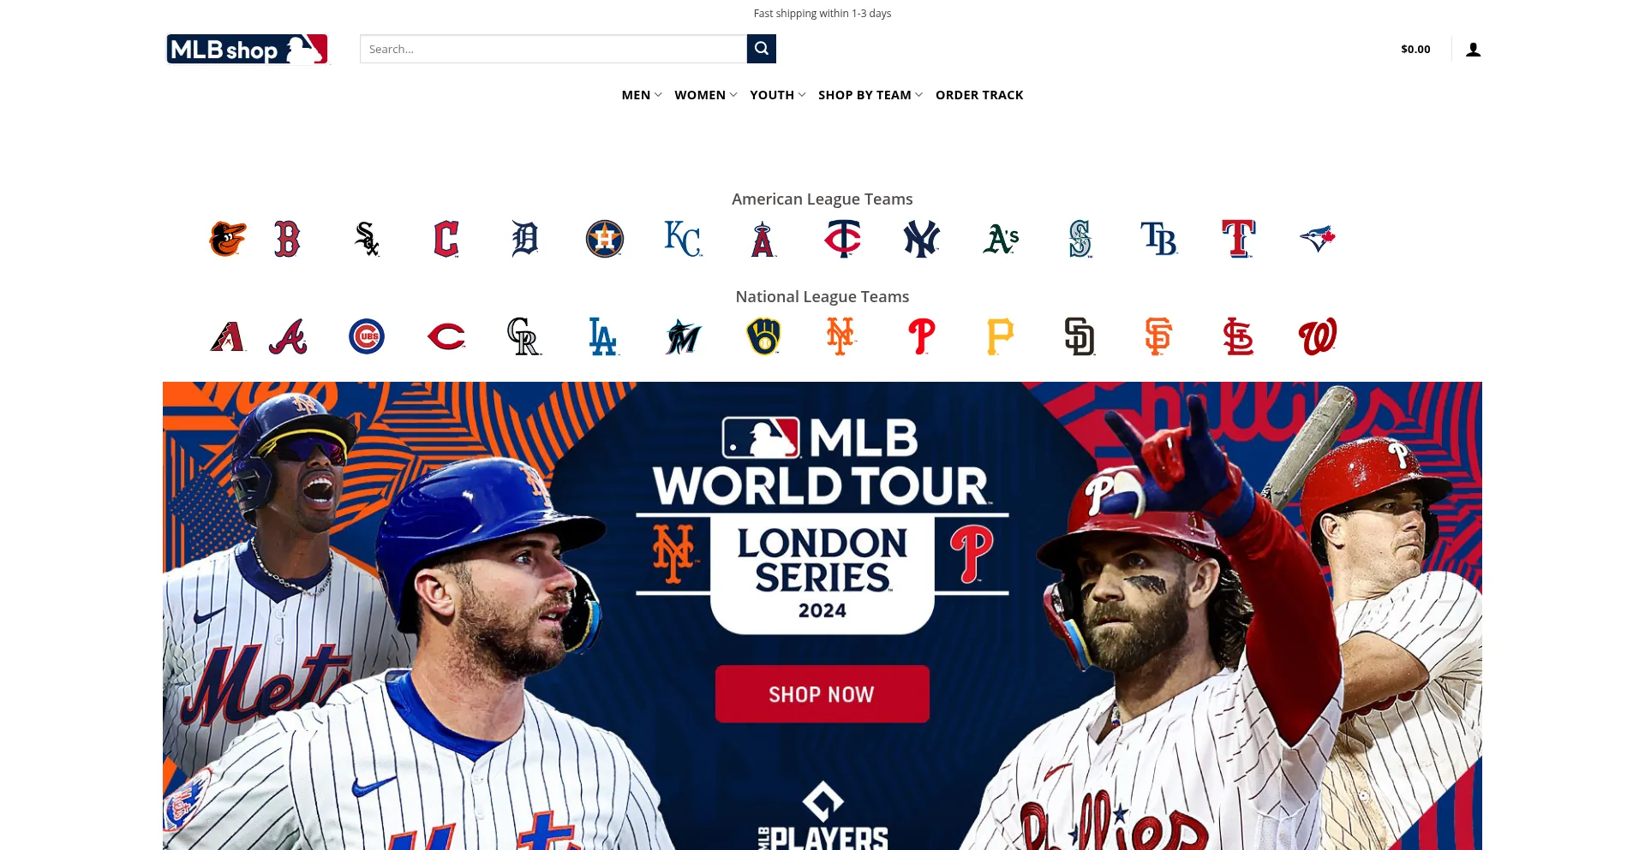Open the Houston Astros team logo
Viewport: 1645px width, 850px height.
tap(605, 239)
